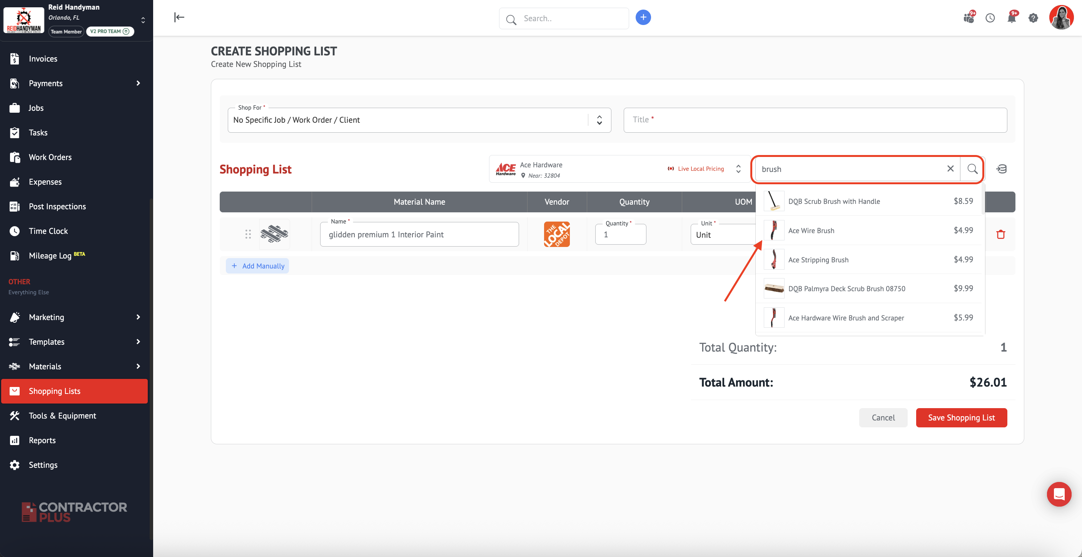Go to Tools & Equipment

coord(62,415)
